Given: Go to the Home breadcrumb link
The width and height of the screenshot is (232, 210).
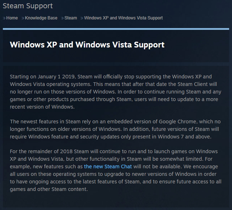Looking at the screenshot, I should click(12, 18).
